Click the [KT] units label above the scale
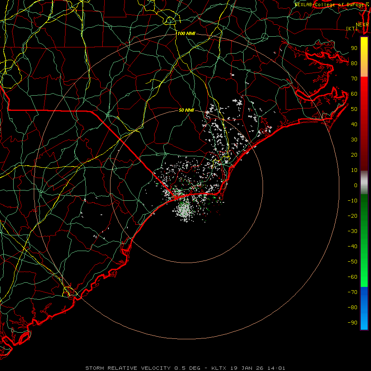The height and width of the screenshot is (371, 371). (352, 28)
